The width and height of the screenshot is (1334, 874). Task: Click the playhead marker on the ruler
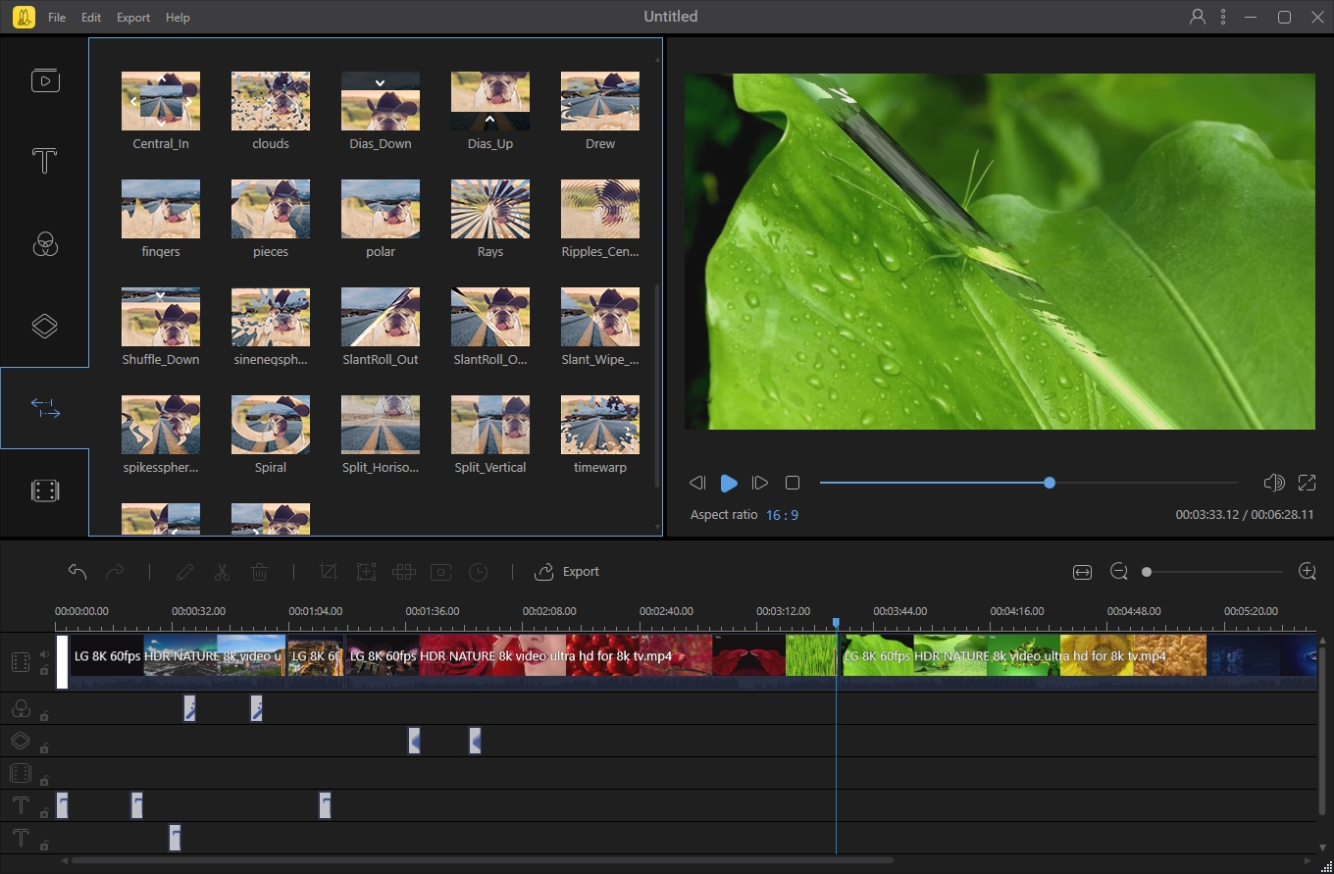[x=836, y=623]
